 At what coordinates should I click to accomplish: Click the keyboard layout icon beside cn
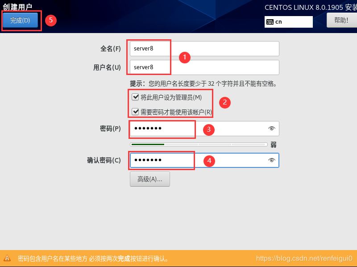pyautogui.click(x=270, y=21)
